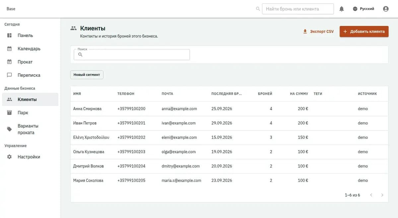This screenshot has width=398, height=218.
Task: Click the Настройки gear icon in sidebar
Action: (10, 157)
